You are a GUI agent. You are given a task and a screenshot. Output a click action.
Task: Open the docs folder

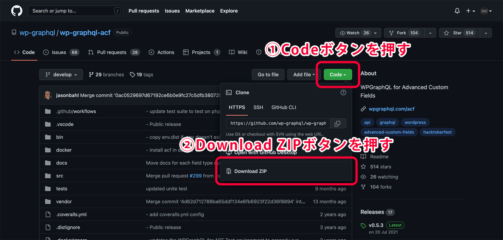pyautogui.click(x=62, y=163)
